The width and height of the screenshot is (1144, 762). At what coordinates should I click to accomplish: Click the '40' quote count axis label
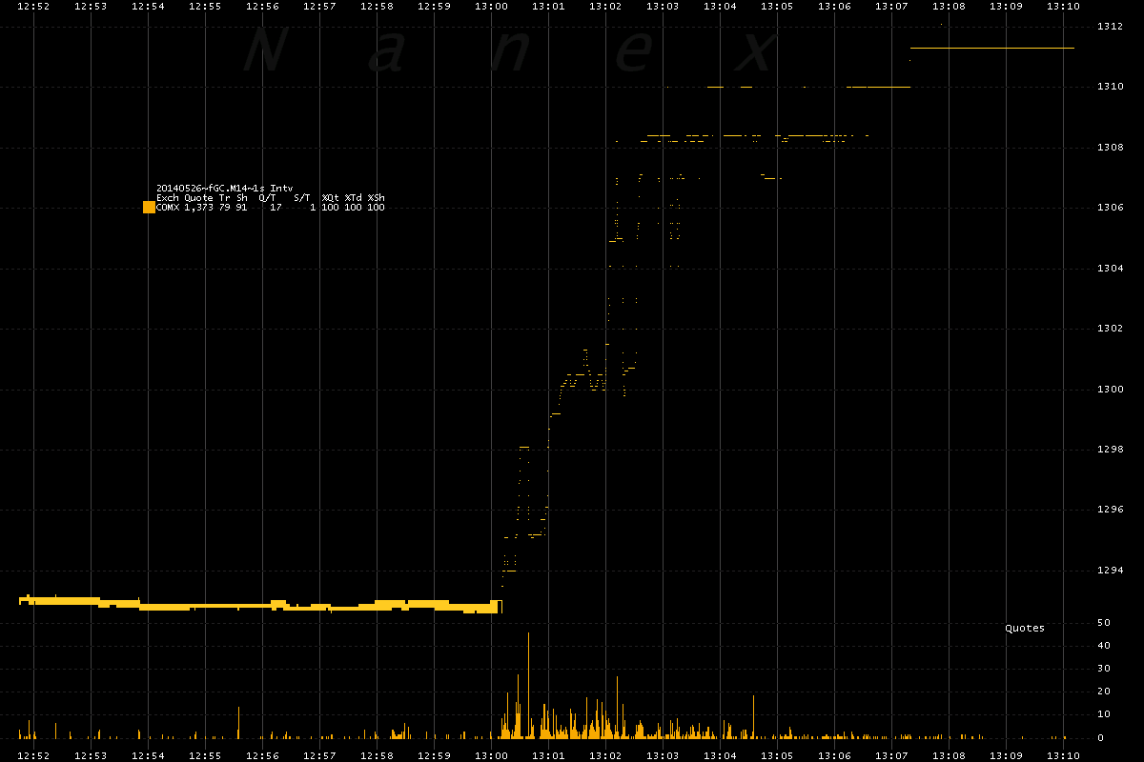[1103, 646]
